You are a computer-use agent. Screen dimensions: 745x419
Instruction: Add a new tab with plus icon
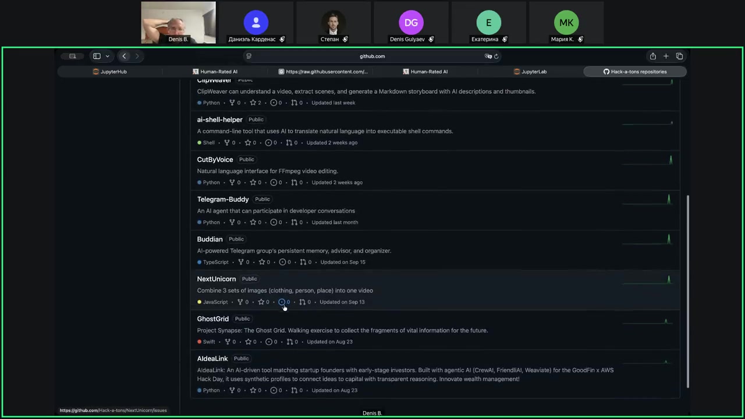click(x=666, y=56)
